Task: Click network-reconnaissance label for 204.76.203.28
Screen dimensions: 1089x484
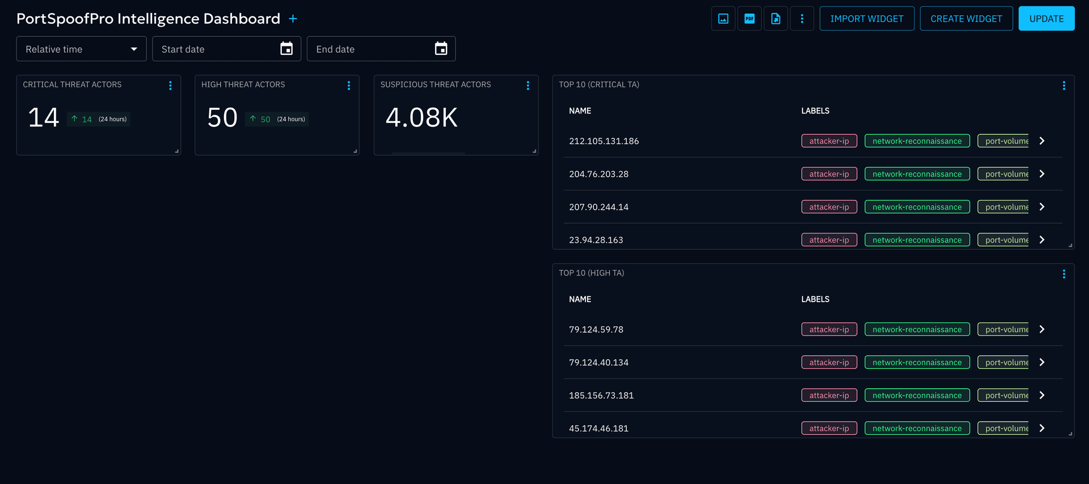Action: click(917, 173)
